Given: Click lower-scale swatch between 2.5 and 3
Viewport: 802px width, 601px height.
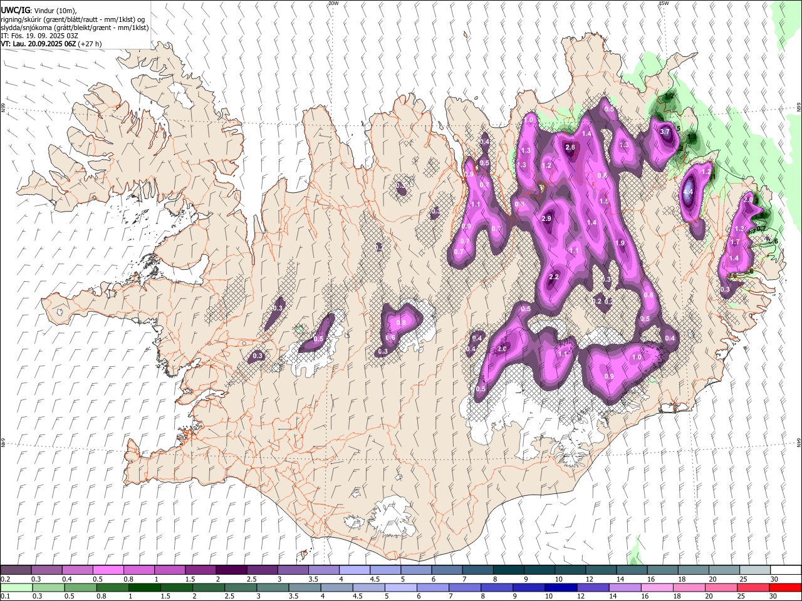Looking at the screenshot, I should [x=240, y=587].
